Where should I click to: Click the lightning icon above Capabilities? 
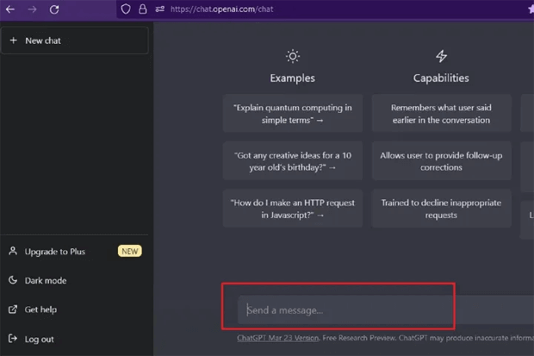(441, 57)
